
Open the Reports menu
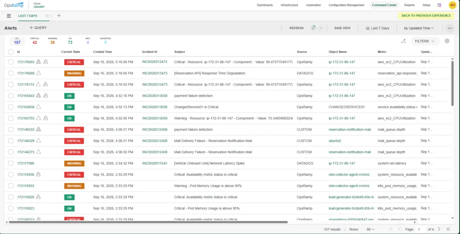[x=409, y=5]
